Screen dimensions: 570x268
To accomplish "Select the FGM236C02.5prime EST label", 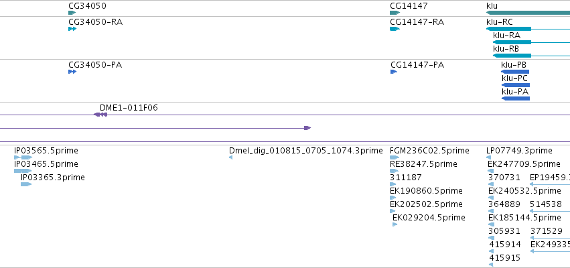I will [x=429, y=151].
